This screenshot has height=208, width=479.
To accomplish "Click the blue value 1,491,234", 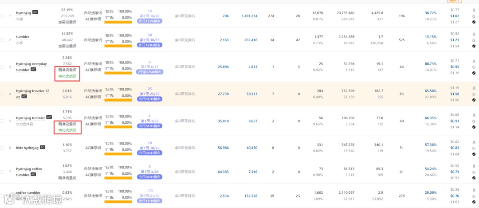I will point(249,16).
